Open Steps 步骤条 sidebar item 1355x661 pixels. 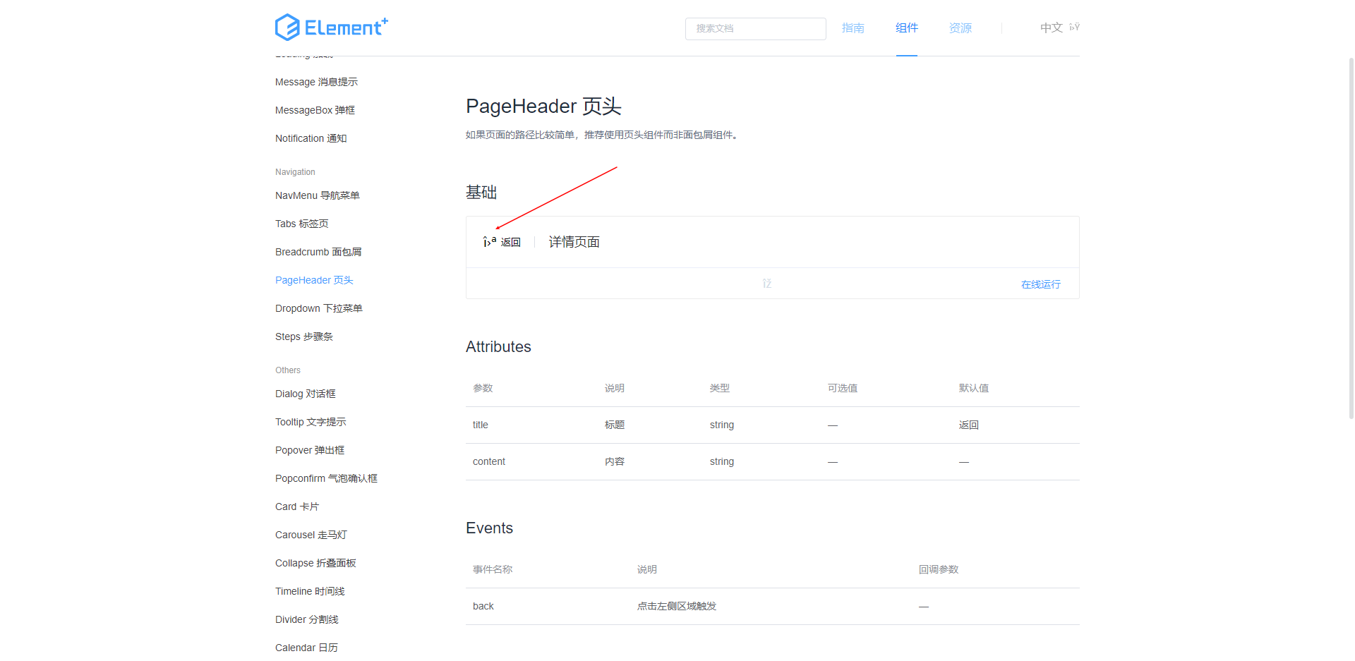pyautogui.click(x=303, y=336)
